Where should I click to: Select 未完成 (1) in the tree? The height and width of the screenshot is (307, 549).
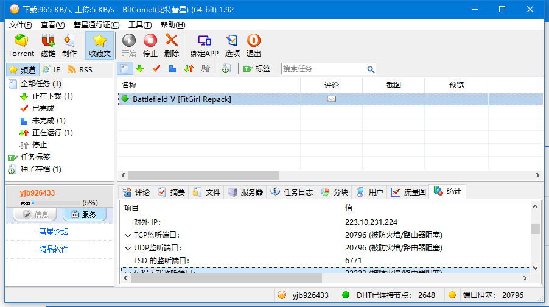(x=49, y=121)
